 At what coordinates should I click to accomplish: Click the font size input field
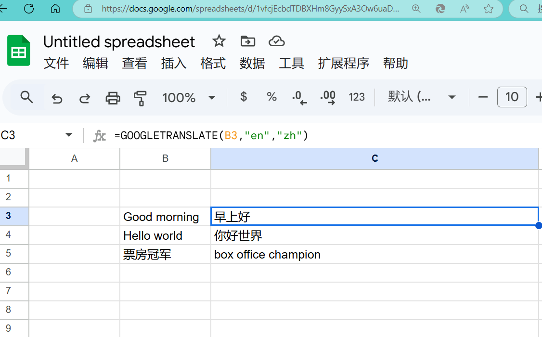click(x=512, y=97)
